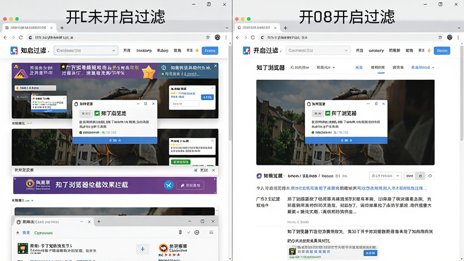Click the yellow star face in purple banner

pyautogui.click(x=149, y=72)
